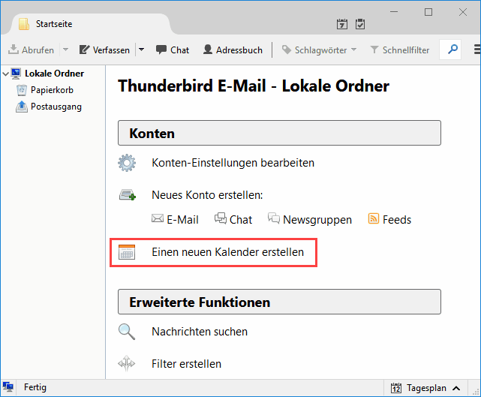Compose a message with Verfassen
The height and width of the screenshot is (397, 481).
click(104, 50)
